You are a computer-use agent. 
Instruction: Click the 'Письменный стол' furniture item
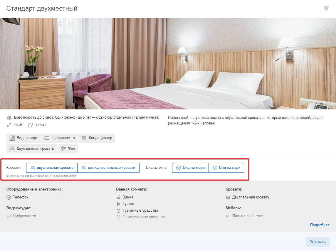(244, 216)
